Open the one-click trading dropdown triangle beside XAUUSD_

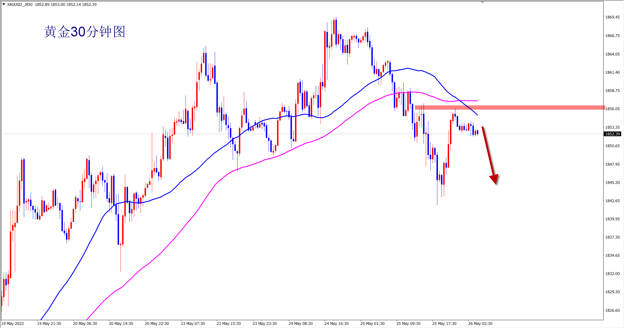[x=4, y=4]
